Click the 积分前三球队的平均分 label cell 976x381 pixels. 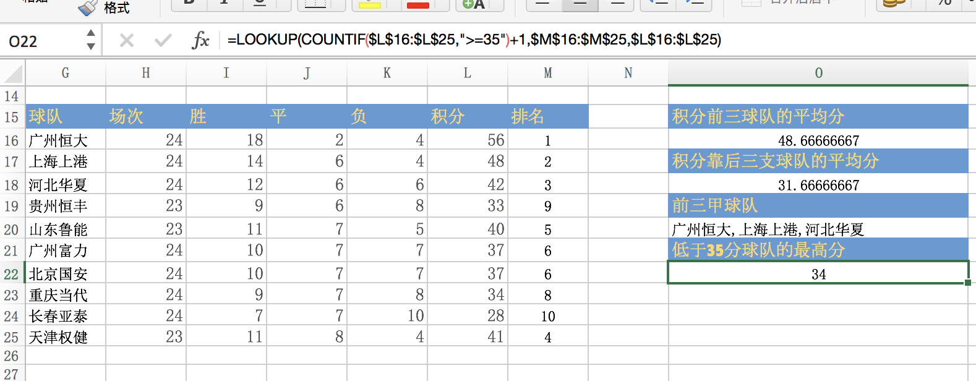coord(818,116)
